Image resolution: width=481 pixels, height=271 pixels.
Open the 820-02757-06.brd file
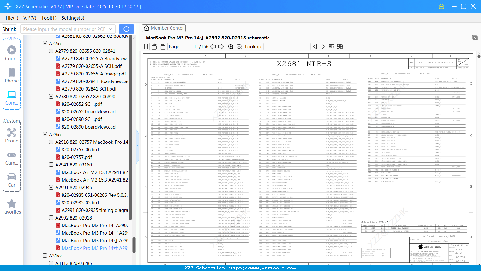80,149
